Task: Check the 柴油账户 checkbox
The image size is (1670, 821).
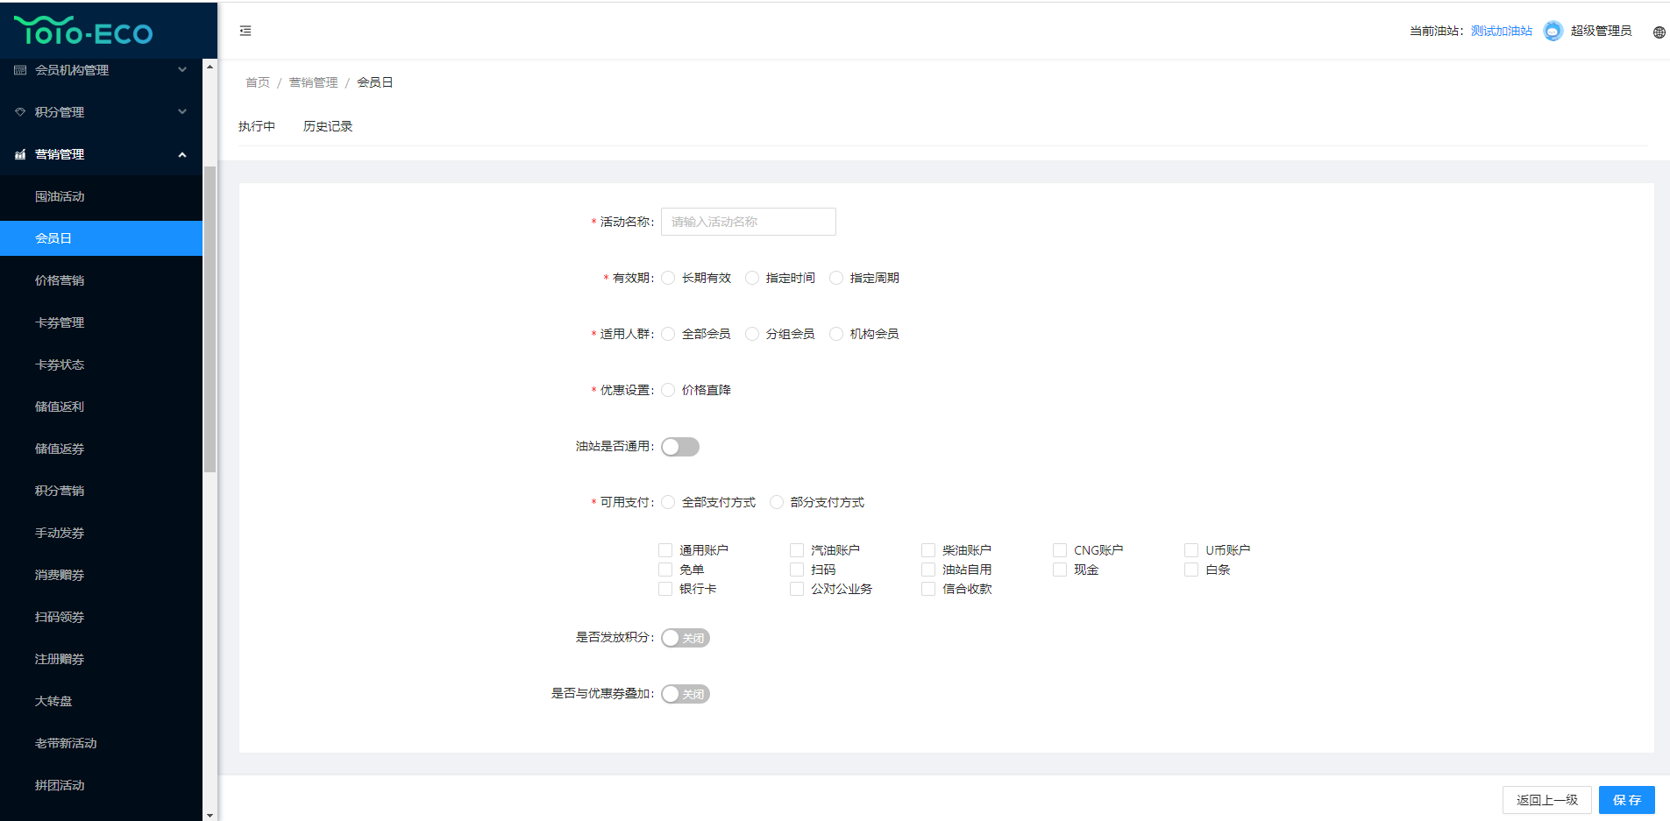Action: pos(928,550)
